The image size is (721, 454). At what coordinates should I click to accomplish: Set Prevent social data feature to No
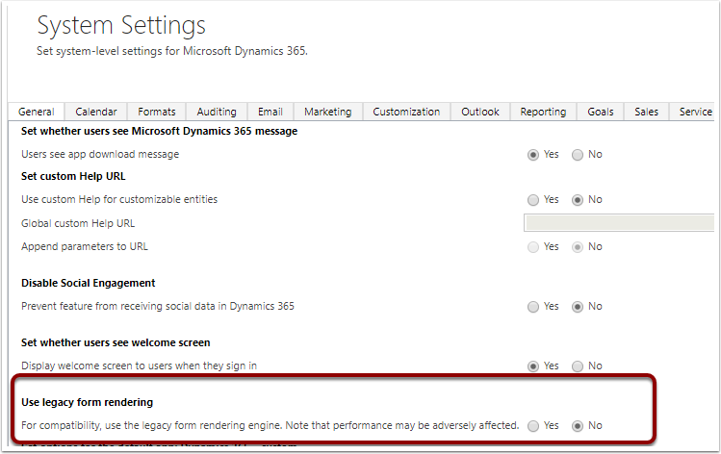click(578, 307)
